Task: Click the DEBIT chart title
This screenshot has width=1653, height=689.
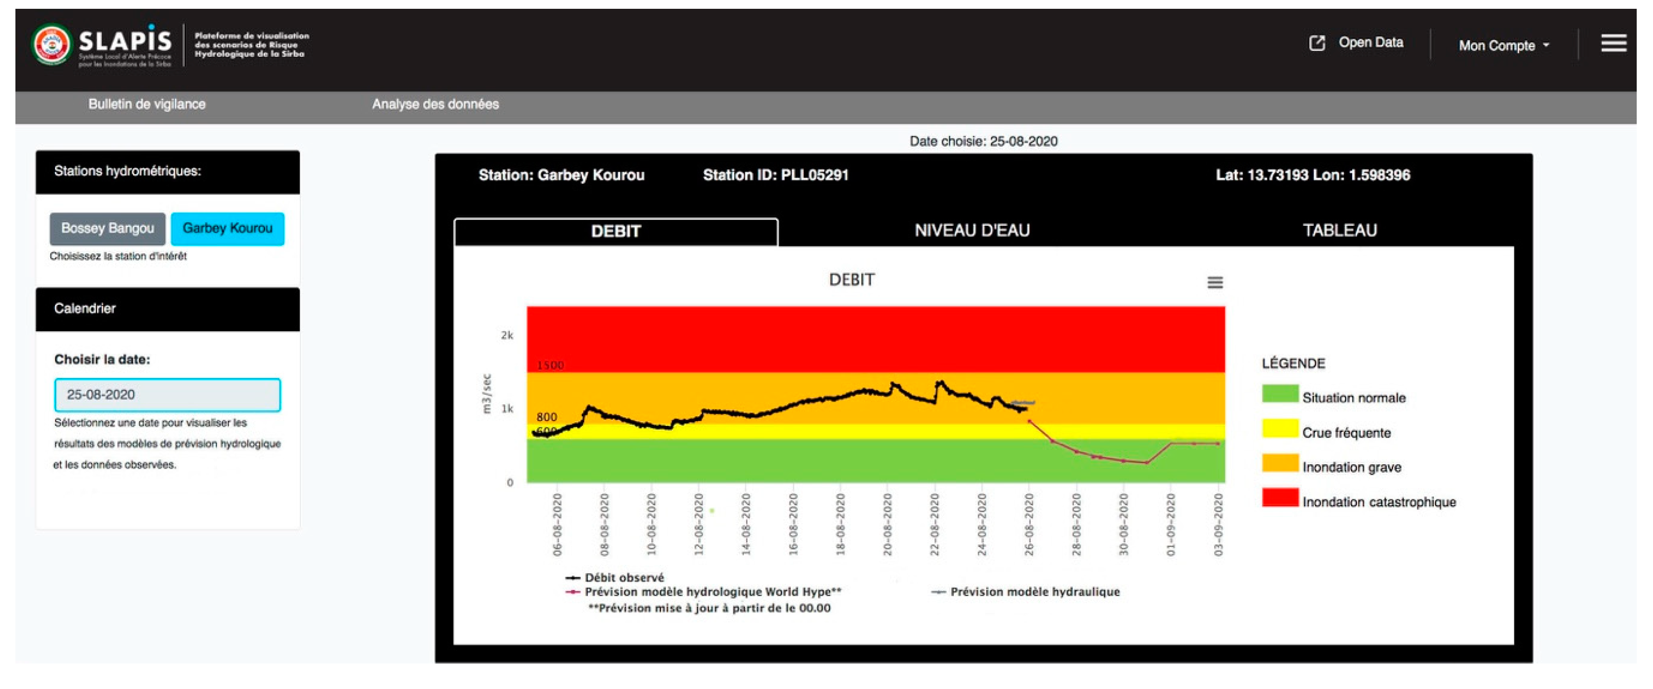Action: [x=851, y=280]
